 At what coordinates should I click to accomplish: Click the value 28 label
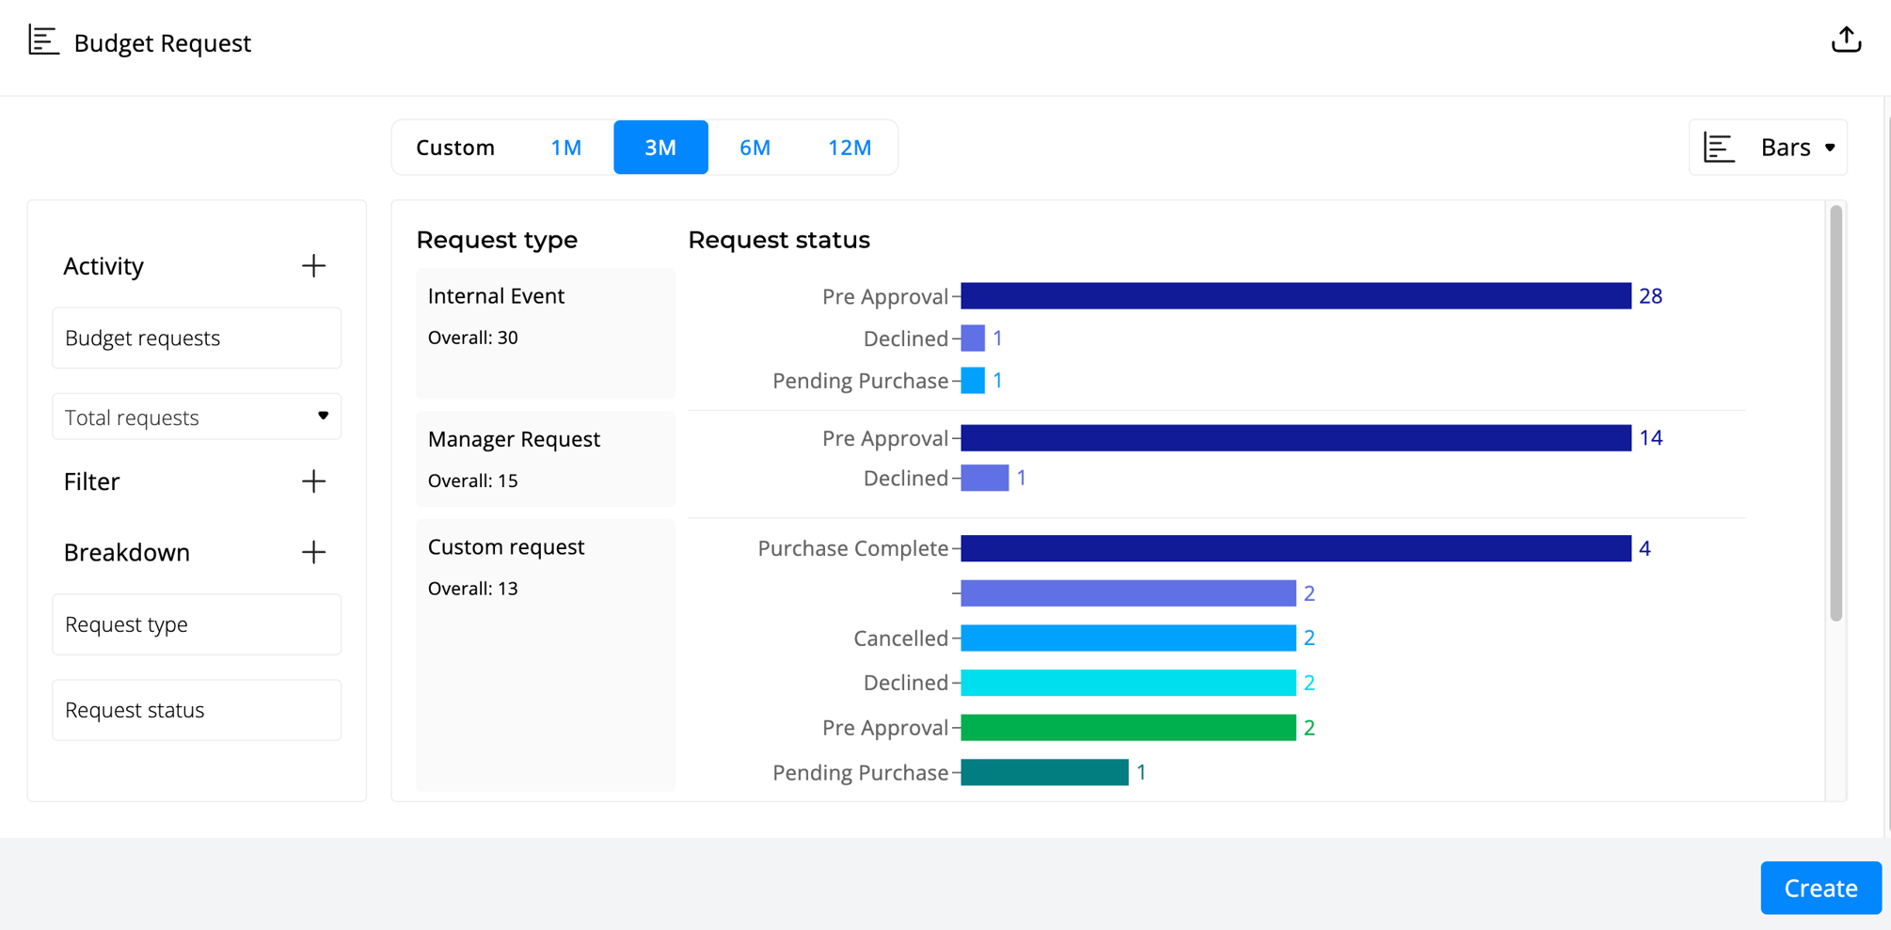point(1651,296)
